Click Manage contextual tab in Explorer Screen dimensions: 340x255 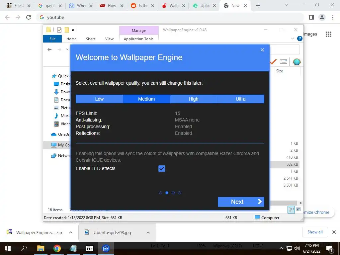click(x=139, y=31)
